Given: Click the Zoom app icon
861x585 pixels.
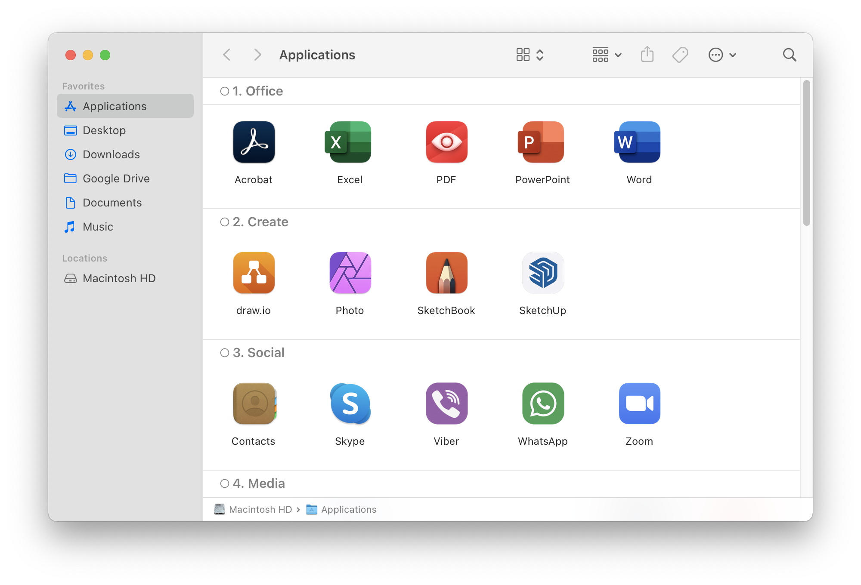Looking at the screenshot, I should pos(639,403).
